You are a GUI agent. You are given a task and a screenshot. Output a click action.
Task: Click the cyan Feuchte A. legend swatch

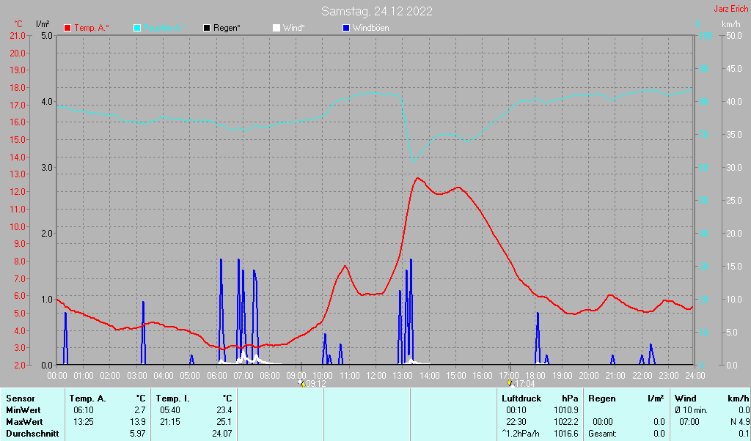click(x=137, y=29)
